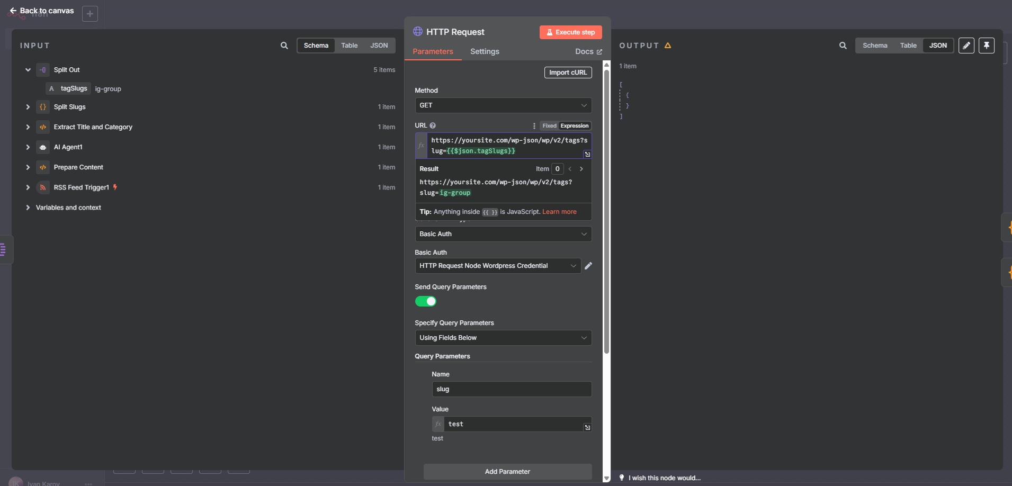
Task: Click the scrollbar down arrow in parameters panel
Action: [607, 478]
